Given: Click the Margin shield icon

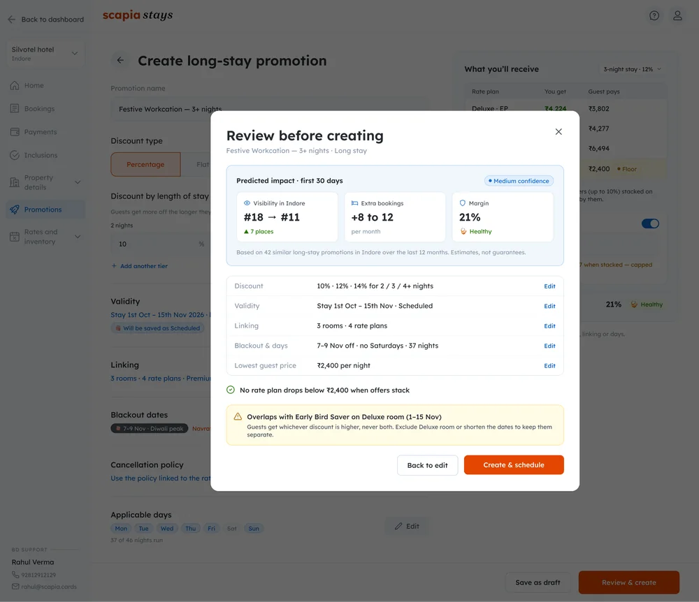Looking at the screenshot, I should click(x=462, y=203).
